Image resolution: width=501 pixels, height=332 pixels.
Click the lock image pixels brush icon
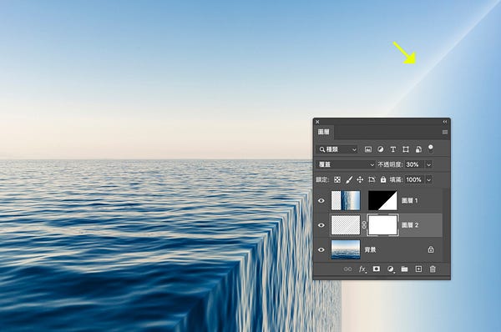click(x=349, y=179)
